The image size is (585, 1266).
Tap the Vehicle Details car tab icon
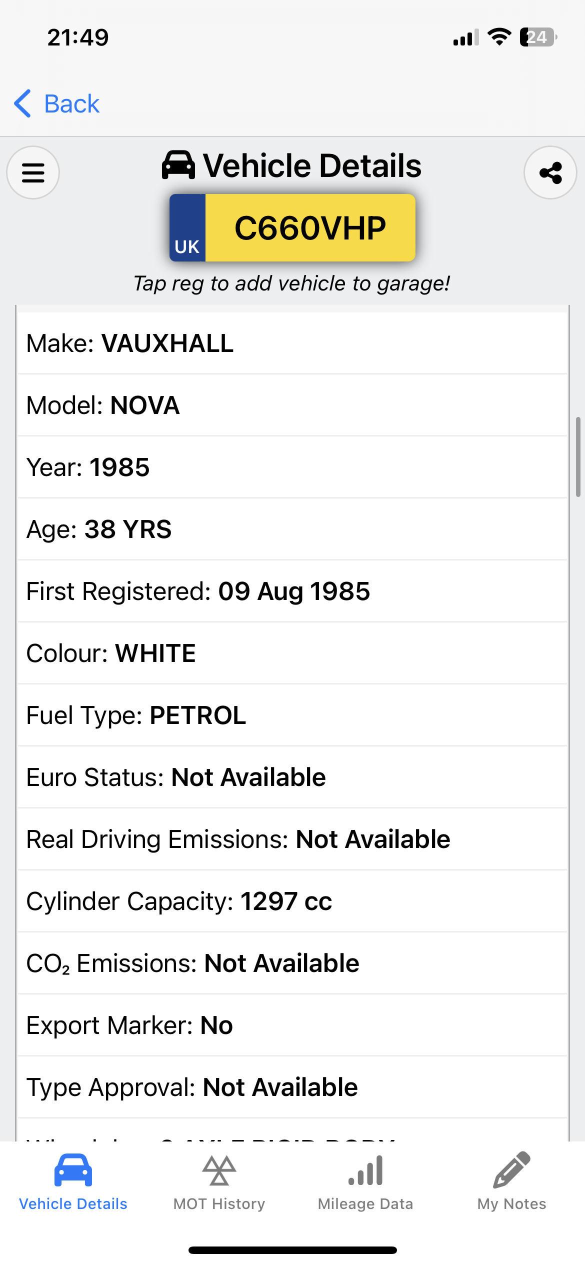click(73, 1170)
